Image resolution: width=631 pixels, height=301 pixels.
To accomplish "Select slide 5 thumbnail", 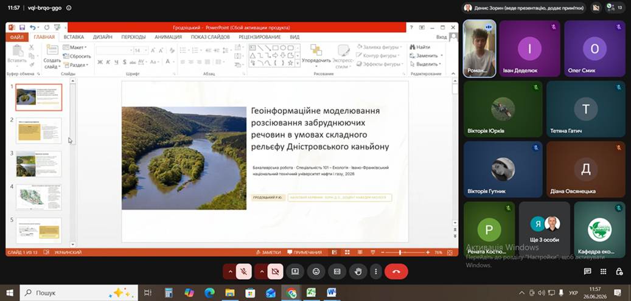I will tap(38, 230).
